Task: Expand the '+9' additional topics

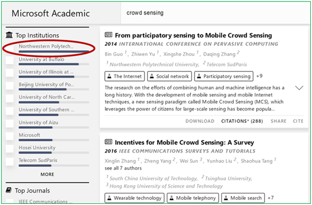Action: 259,76
